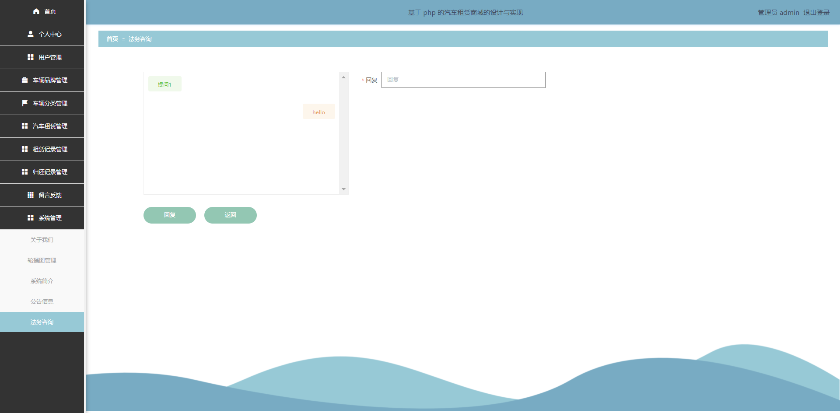Image resolution: width=840 pixels, height=413 pixels.
Task: Collapse the 系统管理 sidebar menu
Action: pyautogui.click(x=42, y=218)
